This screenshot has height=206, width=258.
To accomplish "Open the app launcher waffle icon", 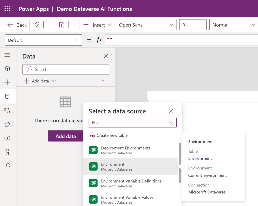I will (x=7, y=9).
